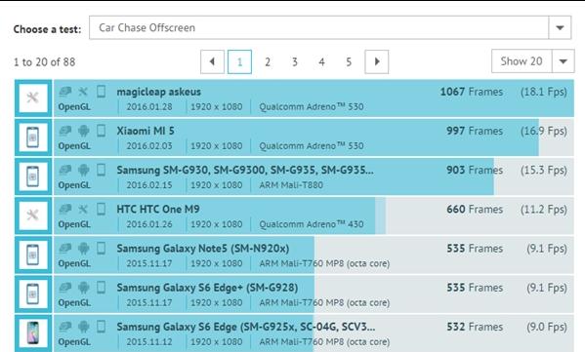Click the GPU chip icon in Samsung SM-G930 row
This screenshot has width=585, height=352.
[65, 170]
